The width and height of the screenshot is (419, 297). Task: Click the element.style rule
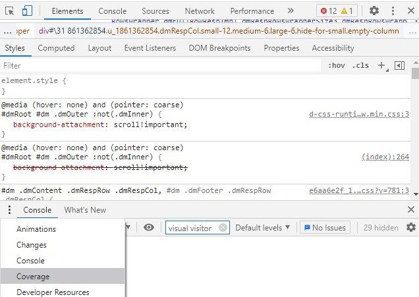(34, 80)
